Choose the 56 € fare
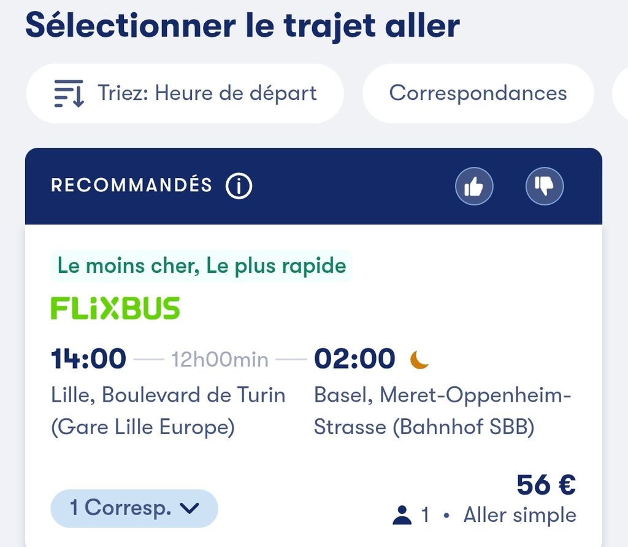This screenshot has width=628, height=547. (546, 485)
